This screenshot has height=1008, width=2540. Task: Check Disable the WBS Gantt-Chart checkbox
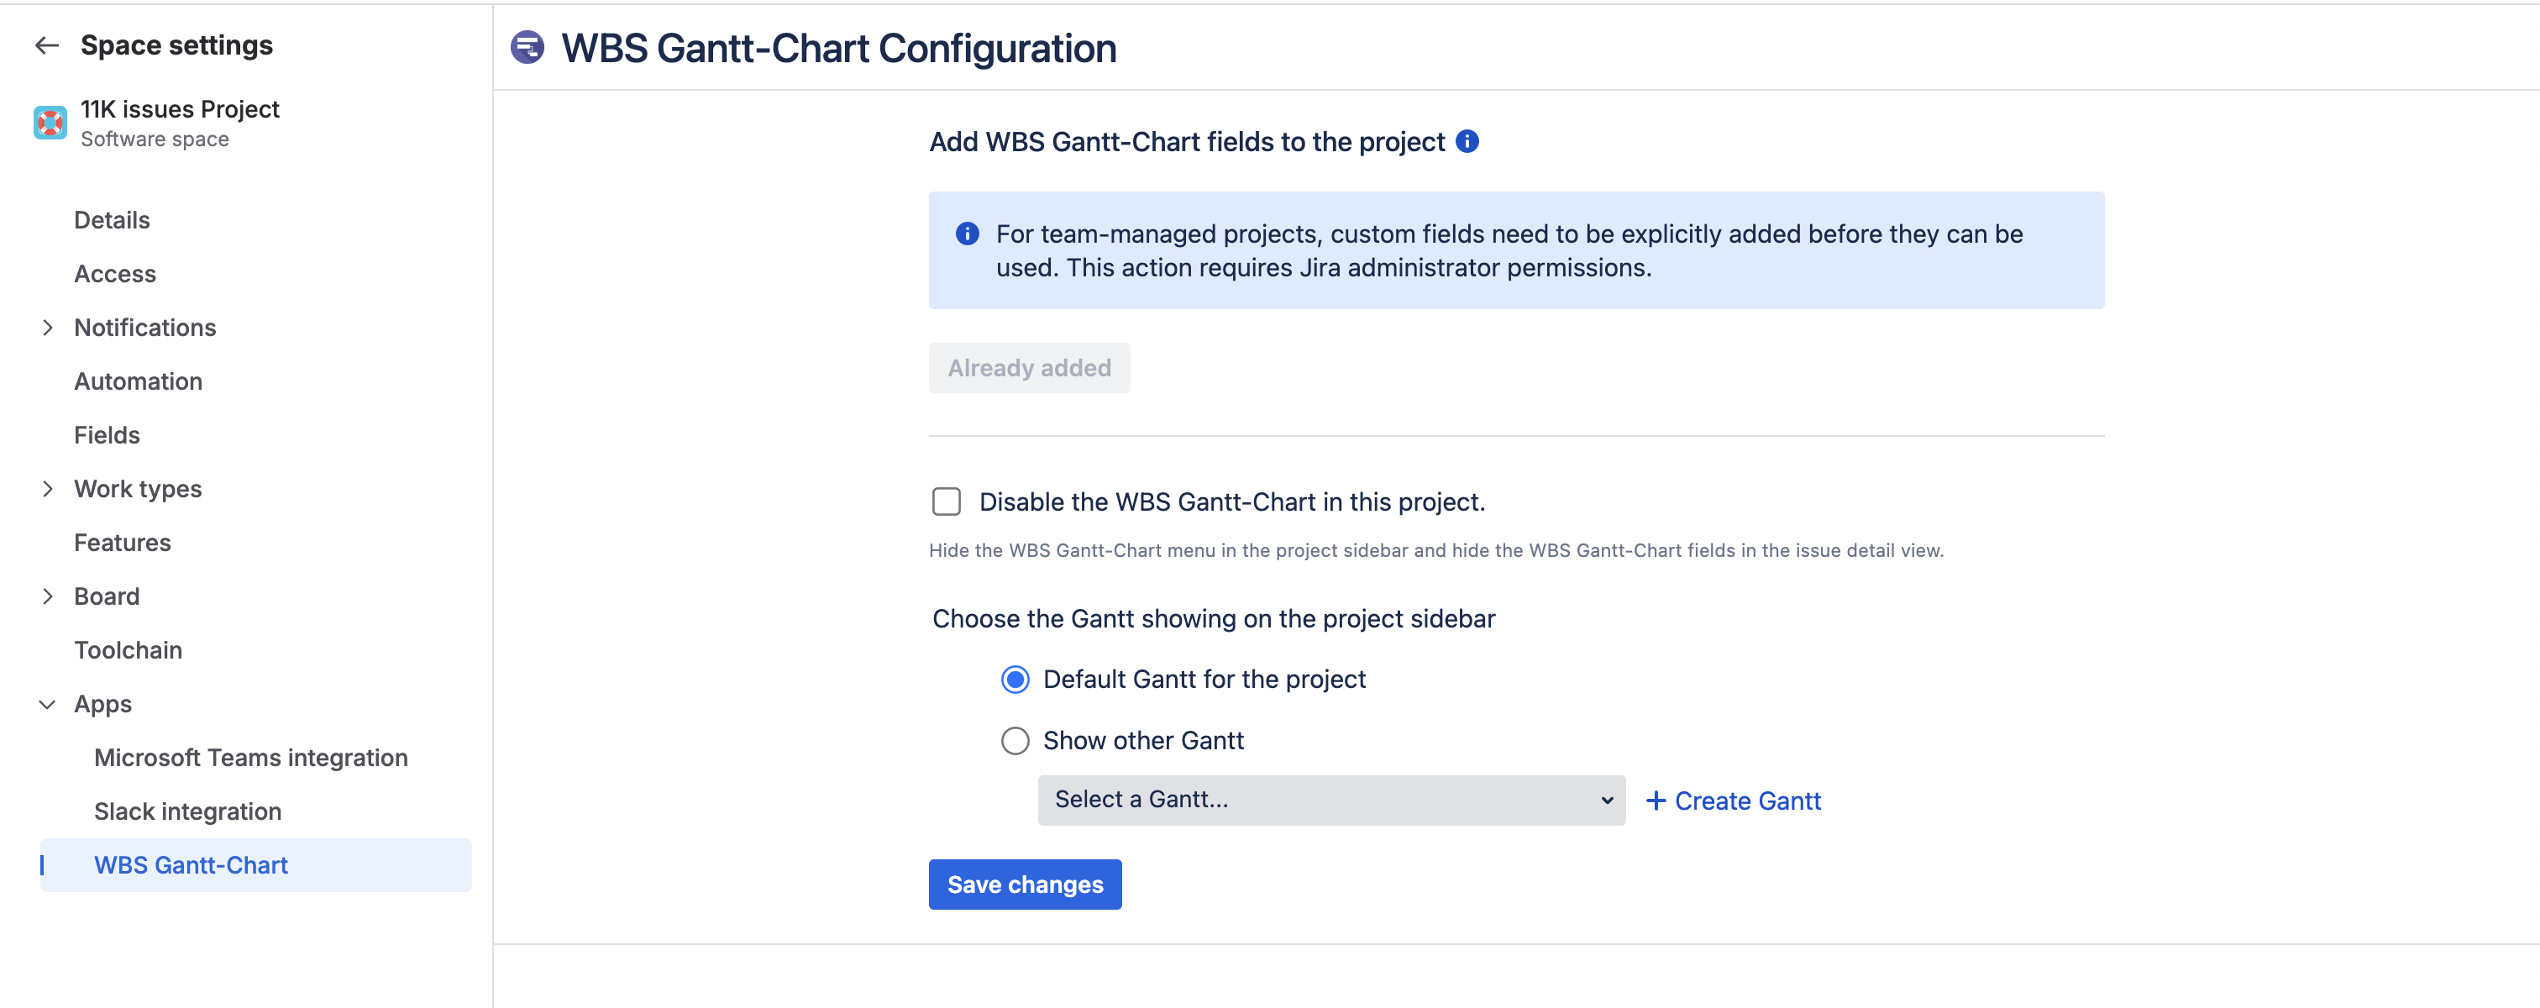click(x=947, y=502)
